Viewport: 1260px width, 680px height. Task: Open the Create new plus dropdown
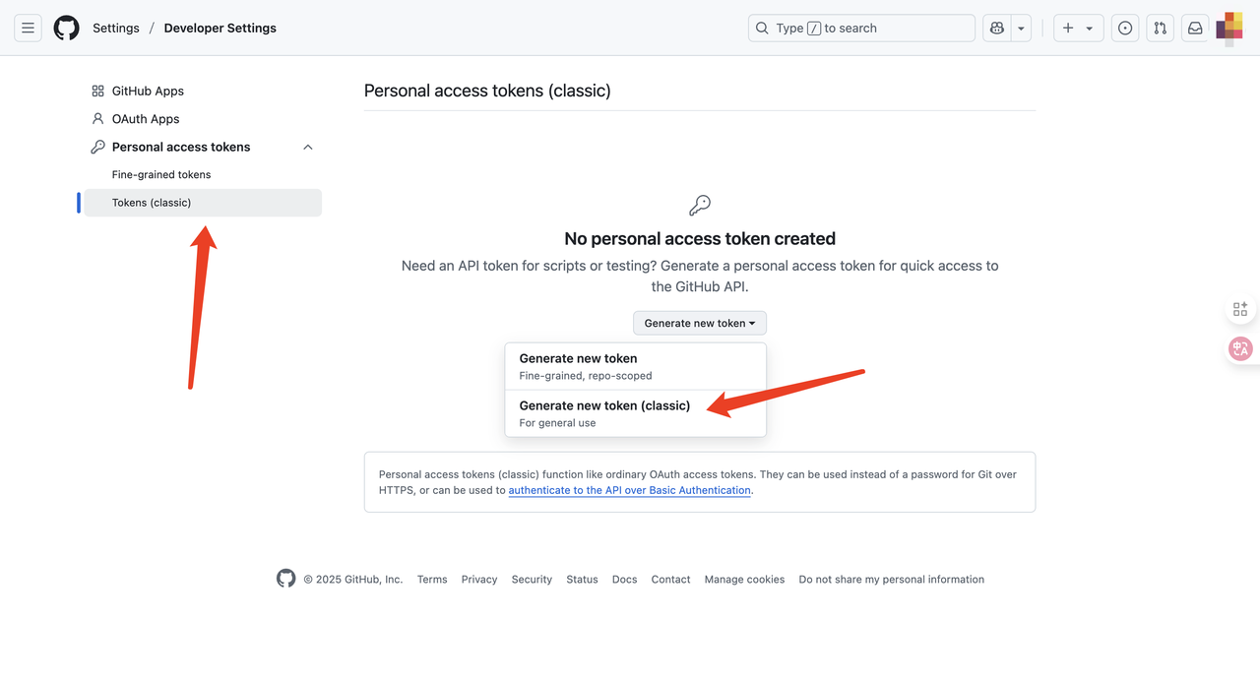click(1078, 29)
